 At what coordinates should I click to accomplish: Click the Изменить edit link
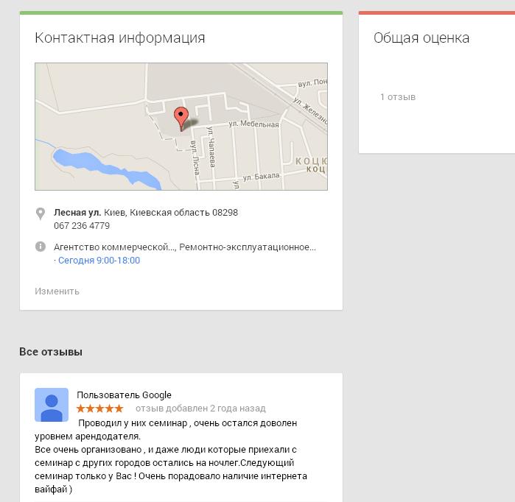click(57, 291)
